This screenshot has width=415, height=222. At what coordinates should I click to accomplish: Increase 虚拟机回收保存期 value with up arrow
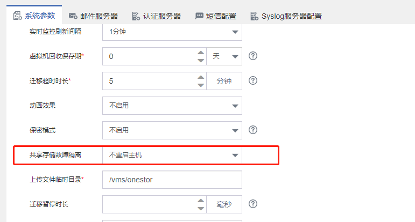coord(201,53)
